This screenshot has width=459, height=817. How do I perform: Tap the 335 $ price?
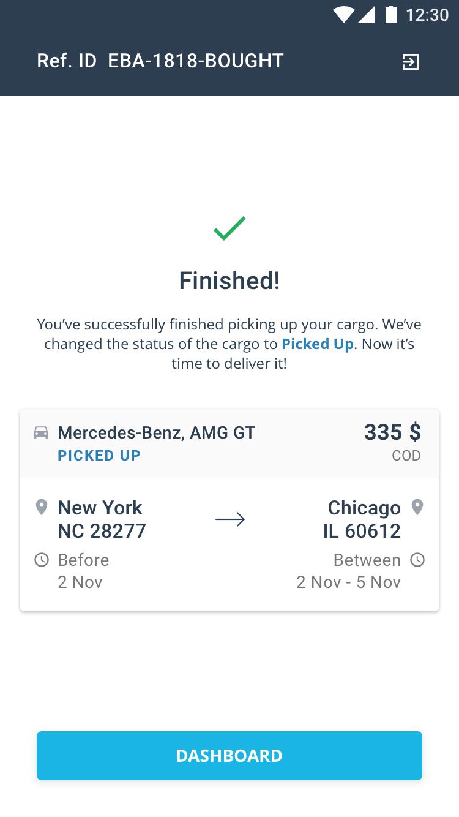pyautogui.click(x=392, y=432)
